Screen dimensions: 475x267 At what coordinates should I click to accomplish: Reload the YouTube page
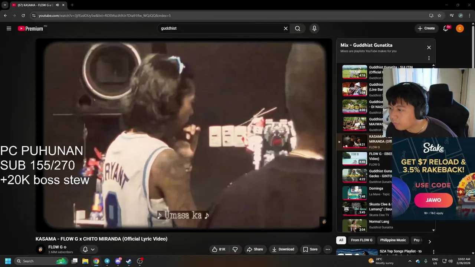pos(23,16)
